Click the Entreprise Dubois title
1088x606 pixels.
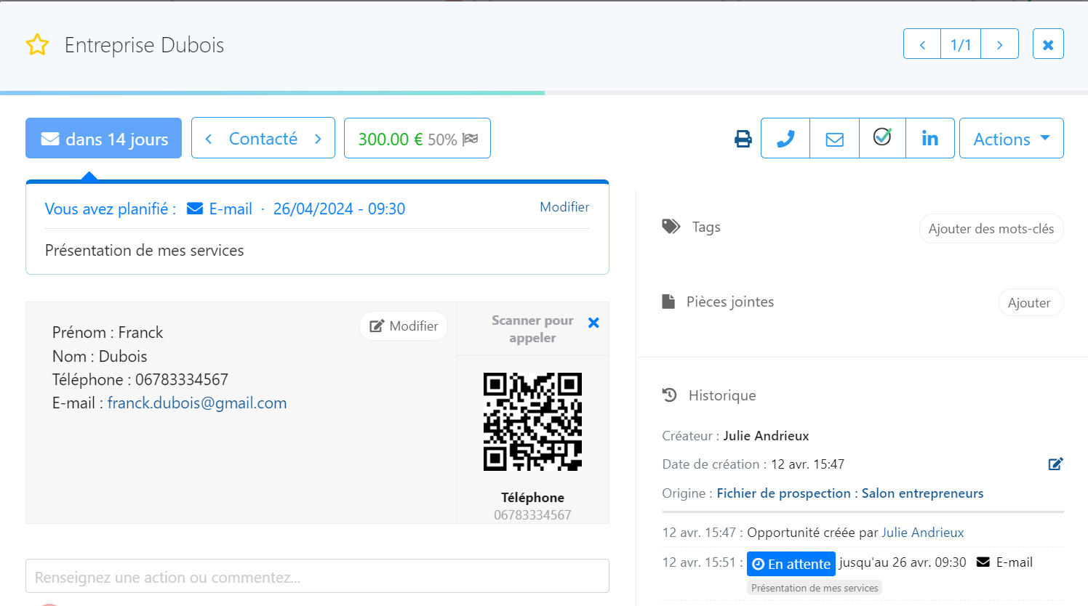pos(144,45)
